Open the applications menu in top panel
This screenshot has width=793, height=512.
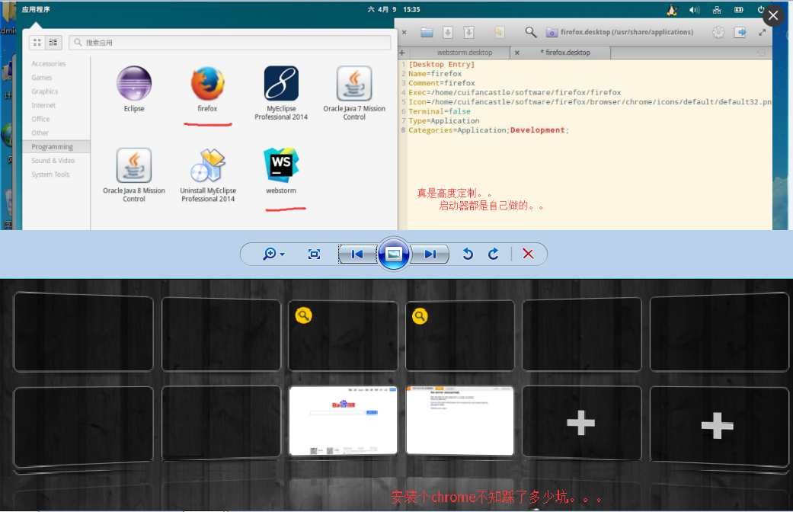[35, 9]
